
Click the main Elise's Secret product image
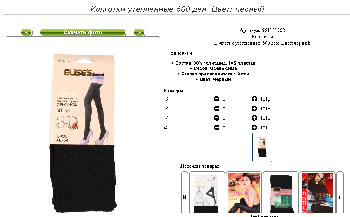click(83, 133)
